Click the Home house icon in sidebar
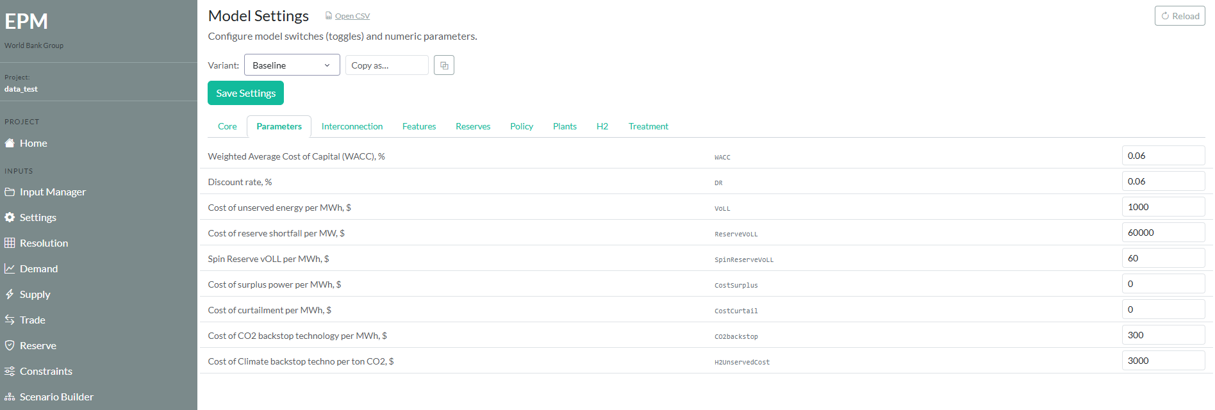 pyautogui.click(x=10, y=143)
